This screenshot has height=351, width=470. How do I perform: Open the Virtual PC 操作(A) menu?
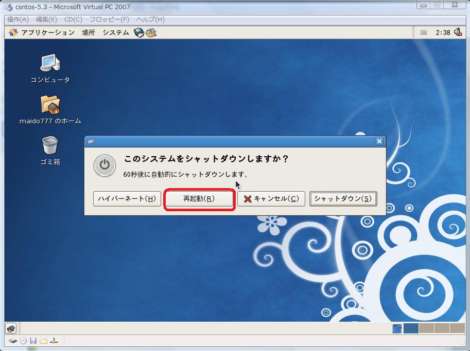(x=18, y=20)
